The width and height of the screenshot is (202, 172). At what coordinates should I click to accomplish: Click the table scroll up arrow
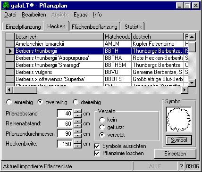click(192, 37)
